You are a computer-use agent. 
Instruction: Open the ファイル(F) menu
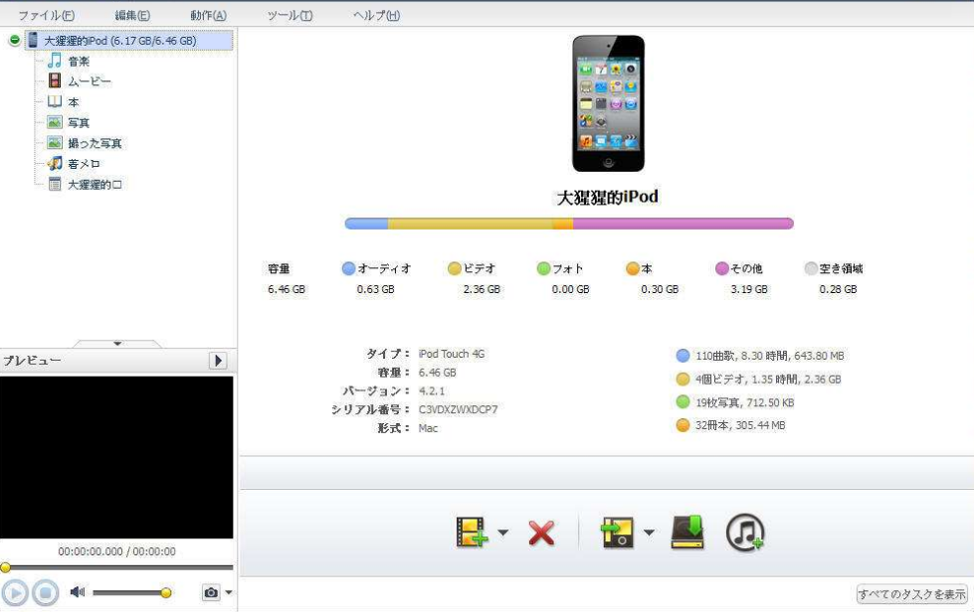coord(47,15)
